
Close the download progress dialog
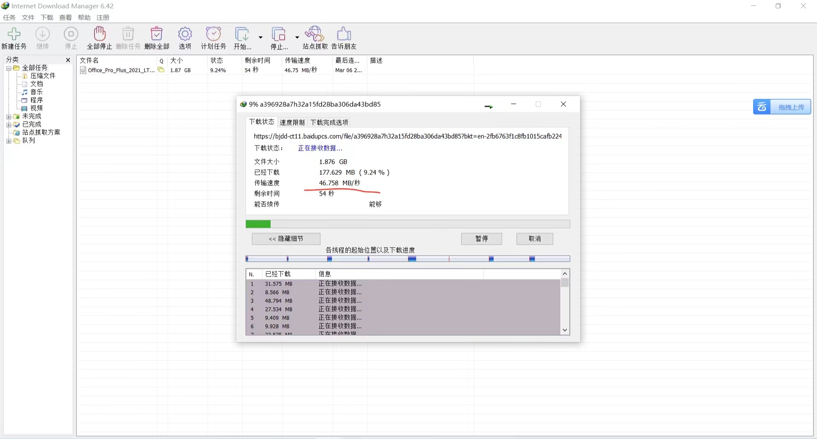point(563,104)
